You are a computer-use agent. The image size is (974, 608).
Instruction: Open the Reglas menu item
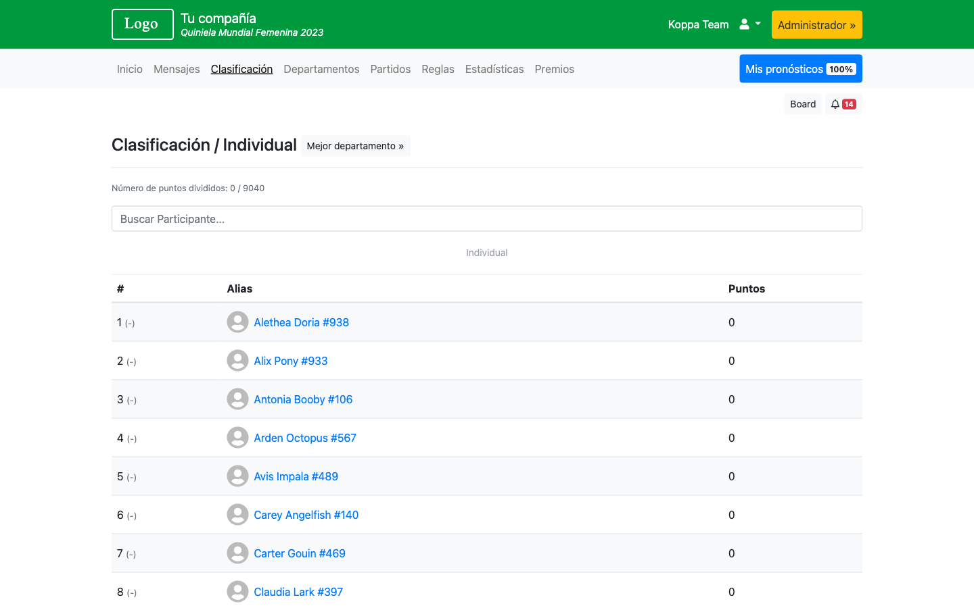(438, 69)
